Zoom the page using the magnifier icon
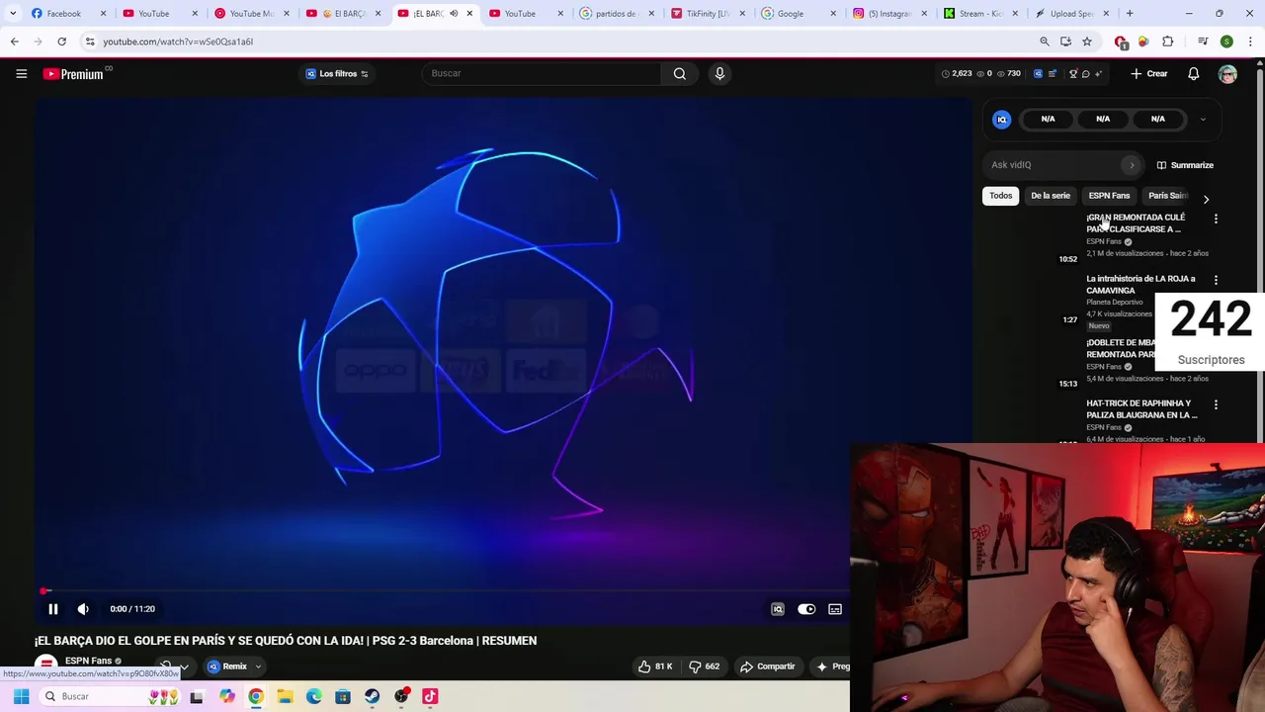 pyautogui.click(x=1045, y=42)
